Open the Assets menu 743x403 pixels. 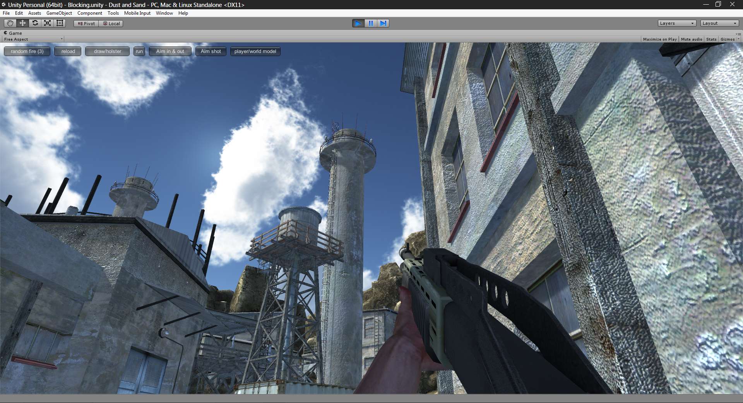(34, 13)
